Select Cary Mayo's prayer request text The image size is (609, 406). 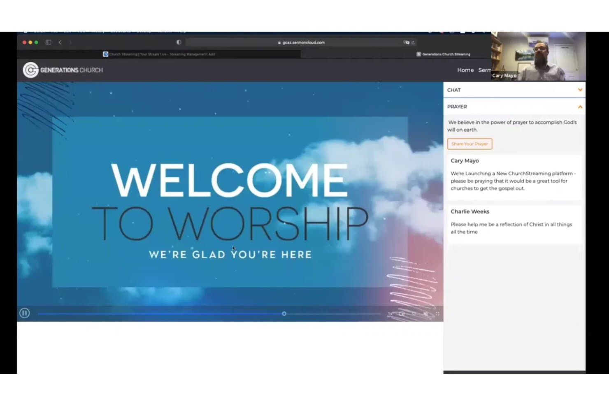pyautogui.click(x=513, y=181)
